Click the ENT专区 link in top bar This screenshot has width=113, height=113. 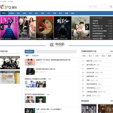pos(11,2)
